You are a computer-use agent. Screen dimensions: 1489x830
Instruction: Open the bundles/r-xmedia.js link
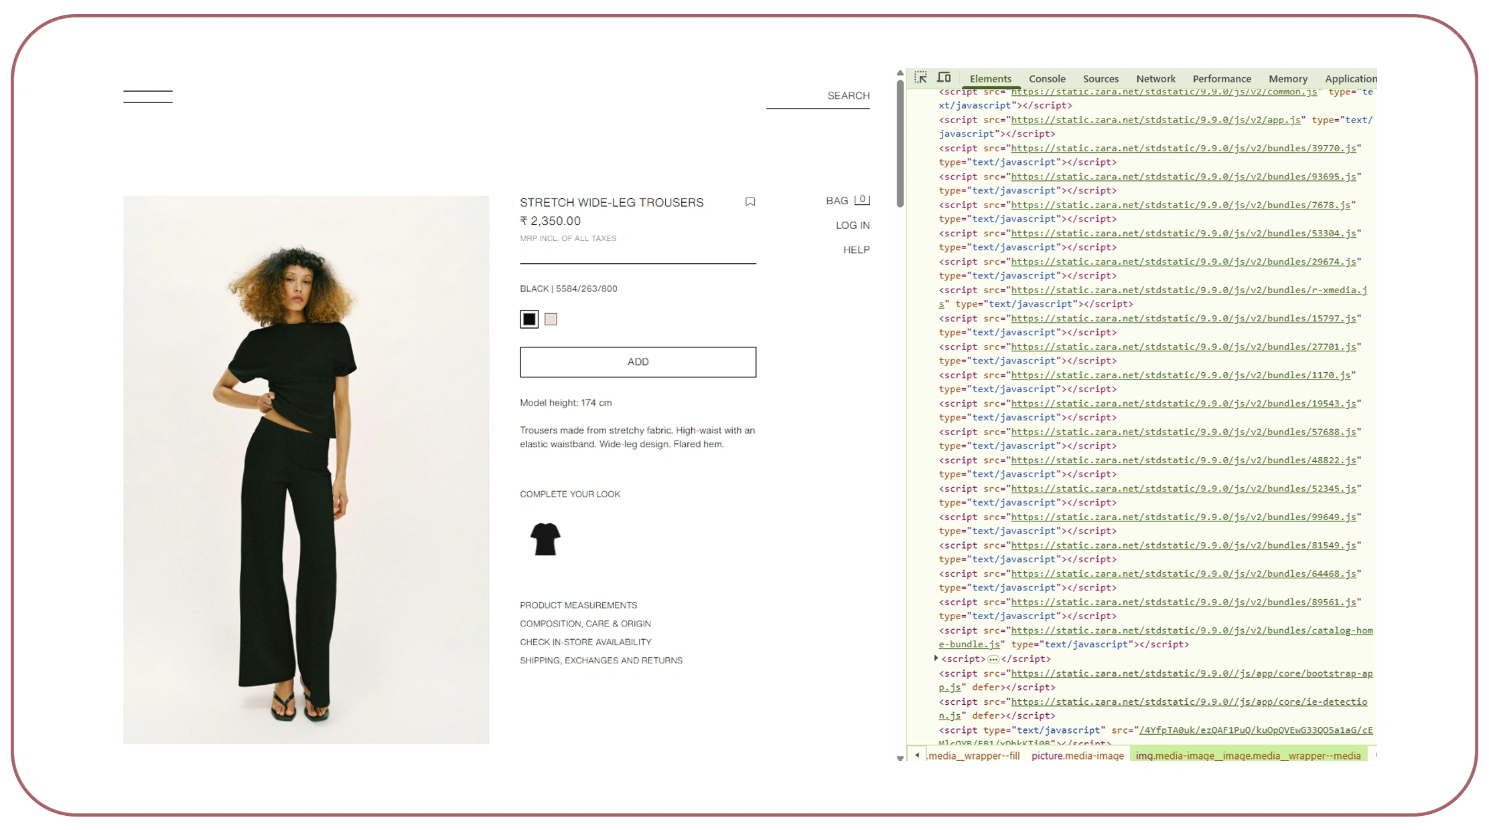tap(1189, 290)
